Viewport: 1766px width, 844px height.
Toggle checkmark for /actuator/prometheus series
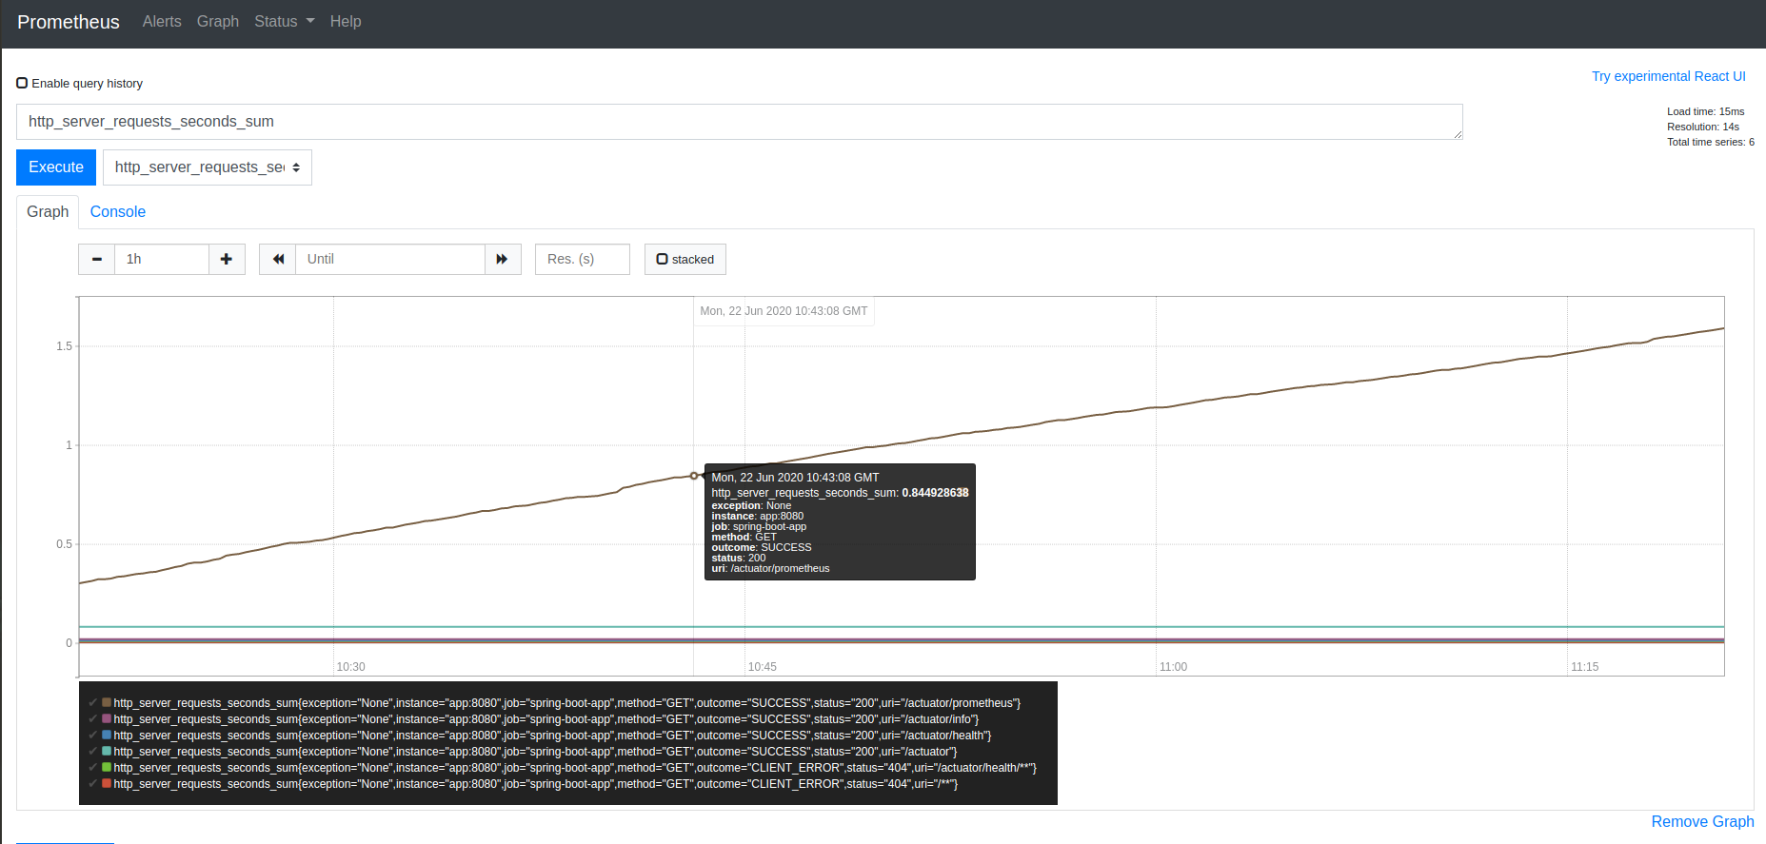point(92,703)
